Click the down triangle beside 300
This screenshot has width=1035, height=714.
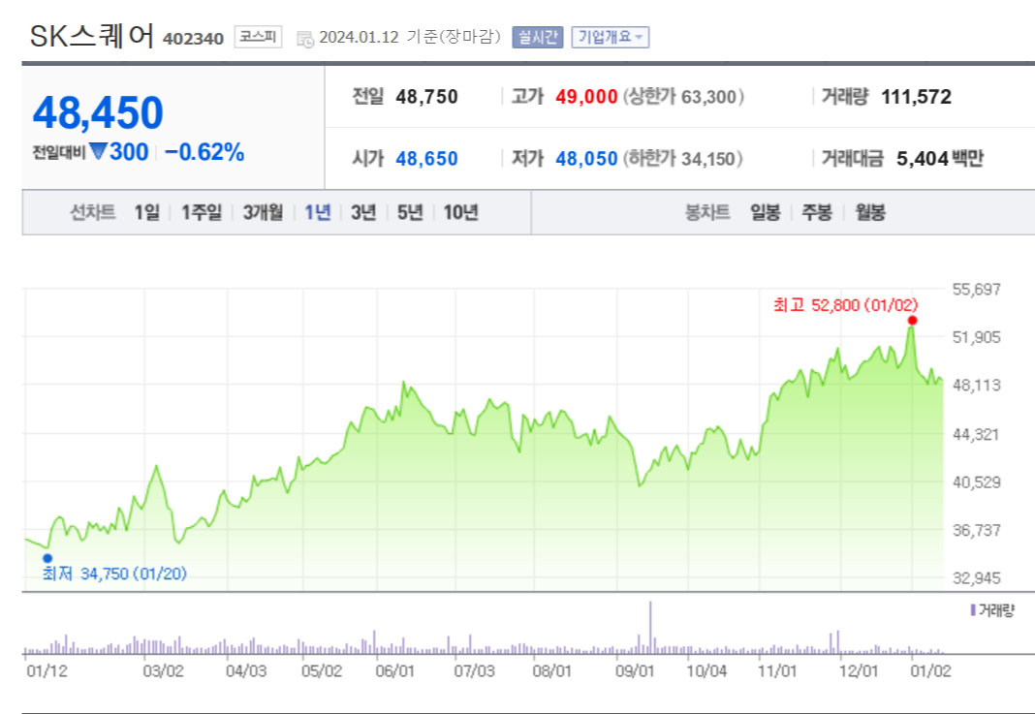pos(98,151)
